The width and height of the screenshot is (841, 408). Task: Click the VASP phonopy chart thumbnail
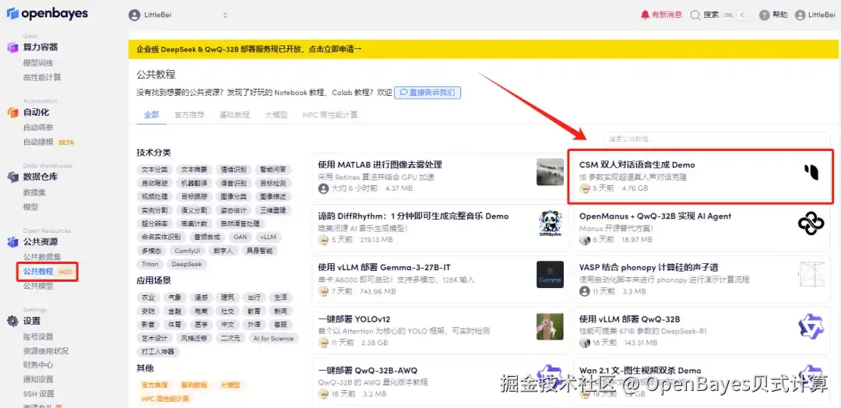pyautogui.click(x=811, y=275)
